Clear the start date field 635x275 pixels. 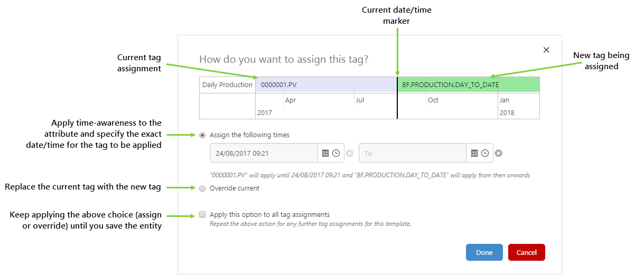(349, 154)
